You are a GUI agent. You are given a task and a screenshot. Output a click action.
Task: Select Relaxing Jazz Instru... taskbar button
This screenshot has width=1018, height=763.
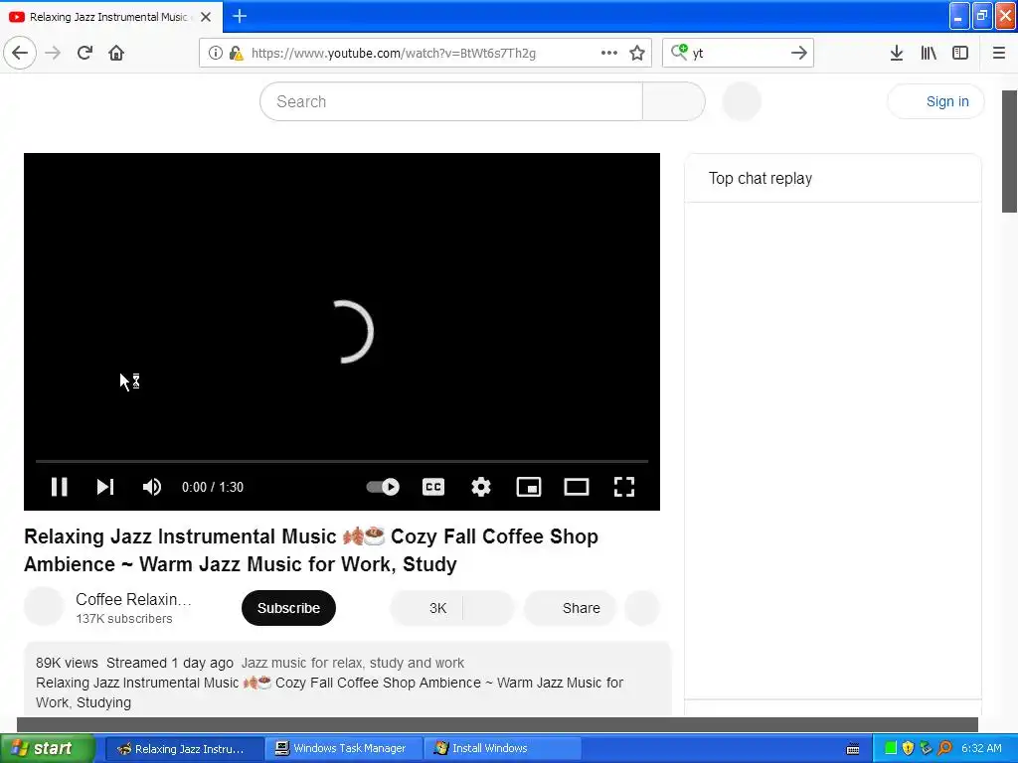click(184, 748)
